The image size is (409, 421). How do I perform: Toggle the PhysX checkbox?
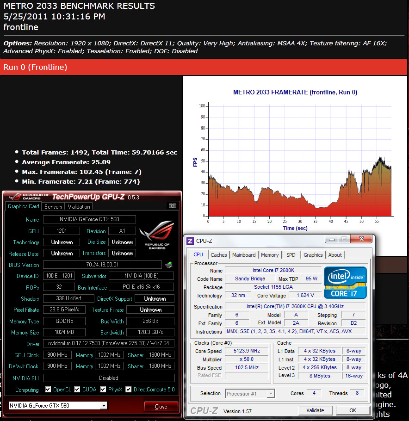coord(103,390)
